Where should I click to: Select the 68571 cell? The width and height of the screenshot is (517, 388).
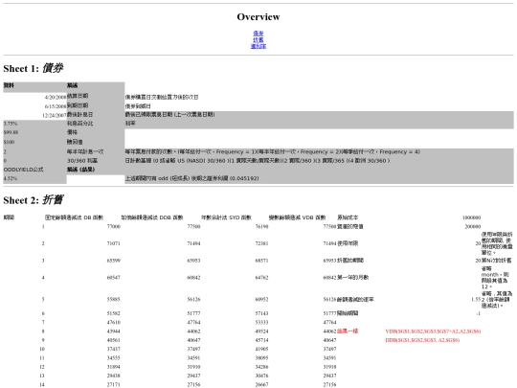click(261, 261)
